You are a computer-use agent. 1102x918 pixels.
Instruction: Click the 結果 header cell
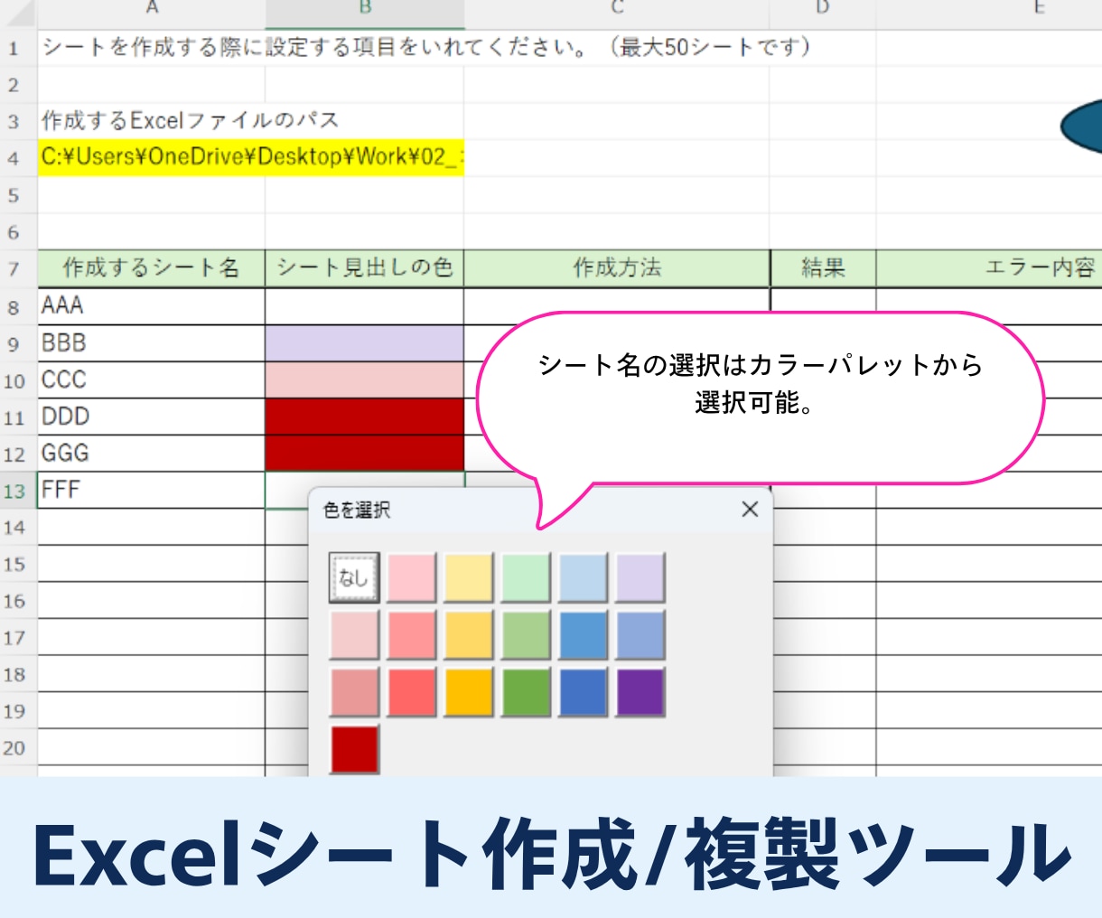coord(823,268)
